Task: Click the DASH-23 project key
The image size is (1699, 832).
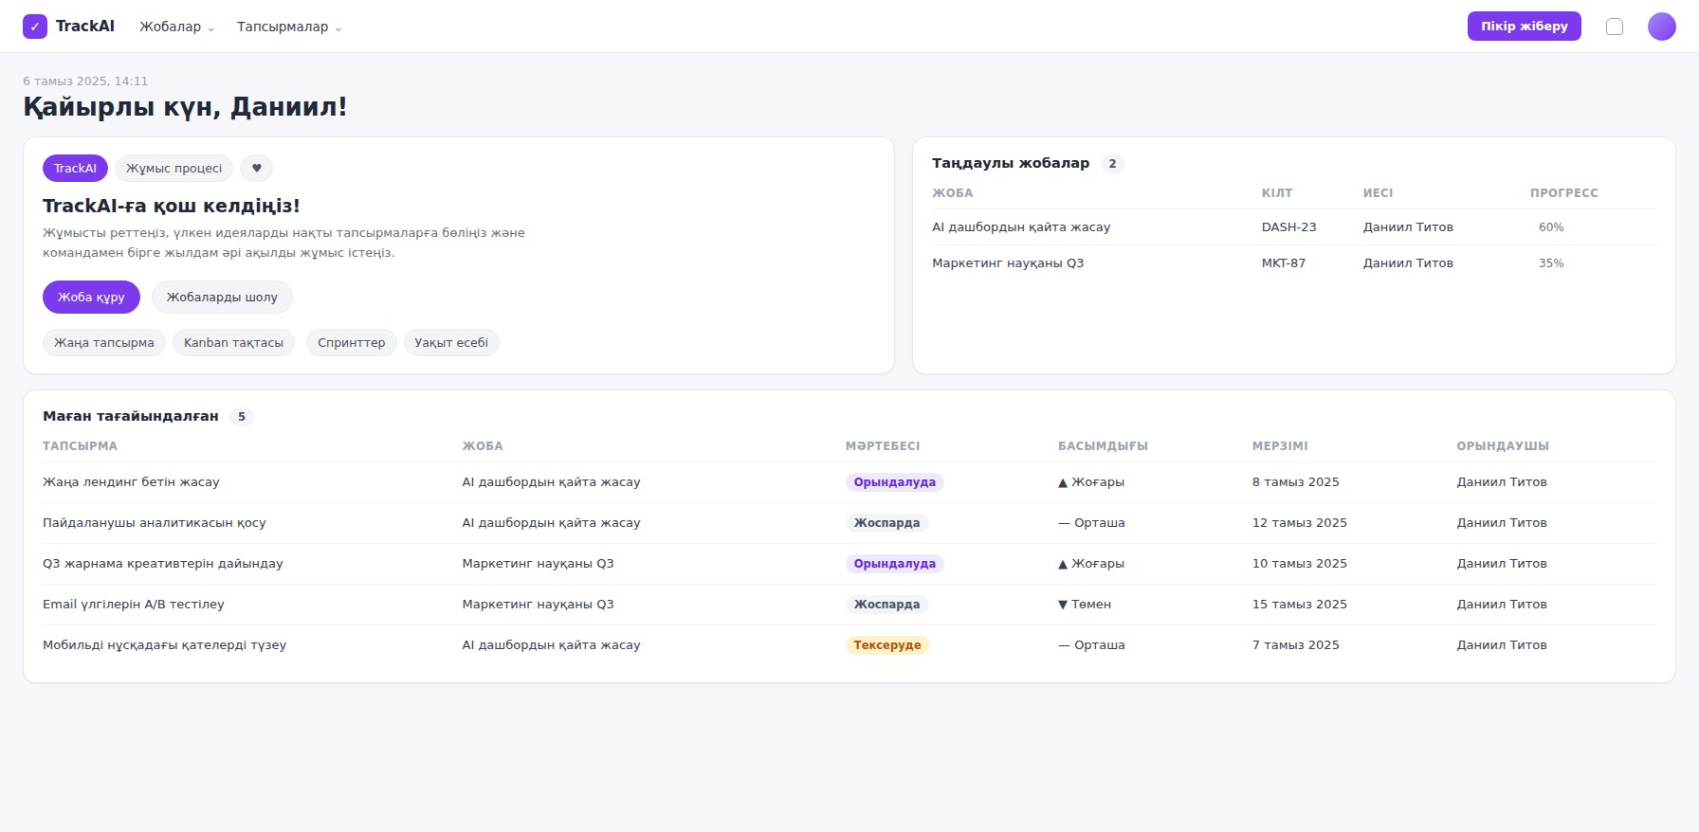Action: (1288, 227)
